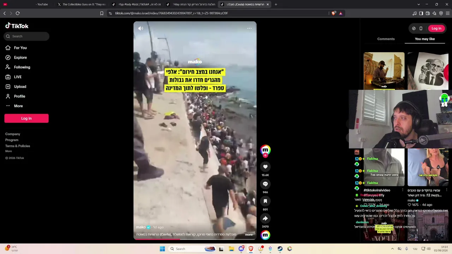The height and width of the screenshot is (254, 452).
Task: Open the LIVE section
Action: coord(18,77)
